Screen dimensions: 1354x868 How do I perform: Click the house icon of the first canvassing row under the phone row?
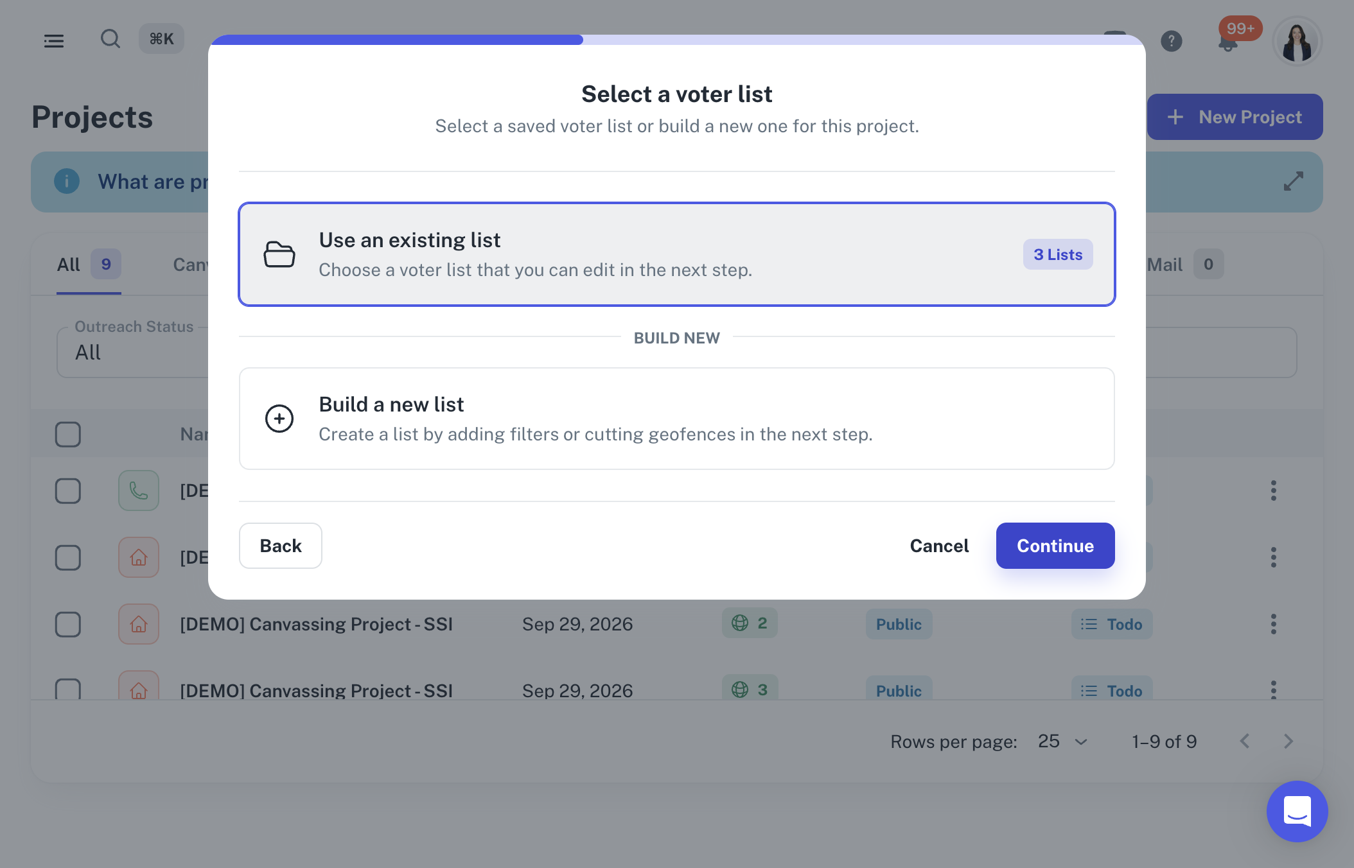click(x=139, y=557)
